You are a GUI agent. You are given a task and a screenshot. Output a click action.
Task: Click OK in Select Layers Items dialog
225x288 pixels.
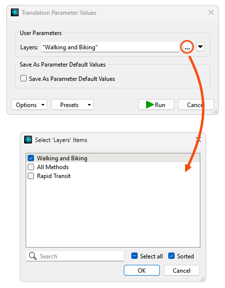tap(142, 270)
